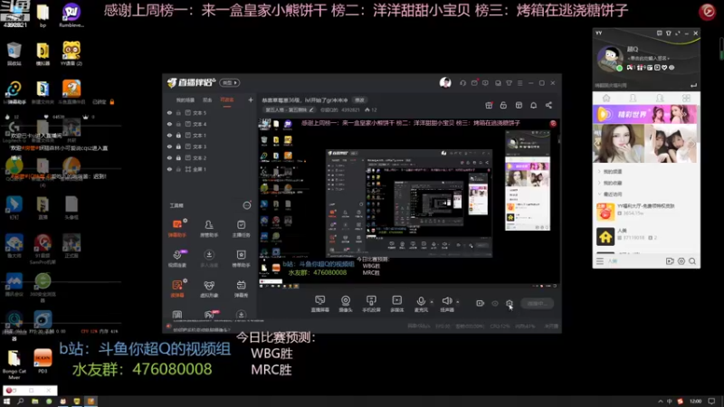
Task: Hide the 文本 2 layer
Action: click(x=169, y=157)
